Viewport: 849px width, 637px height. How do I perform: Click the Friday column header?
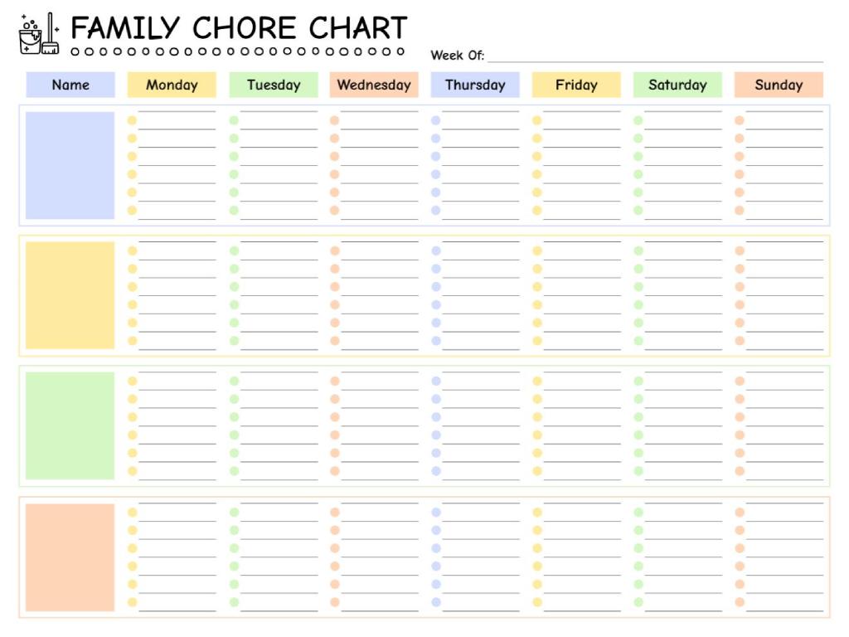(x=576, y=85)
